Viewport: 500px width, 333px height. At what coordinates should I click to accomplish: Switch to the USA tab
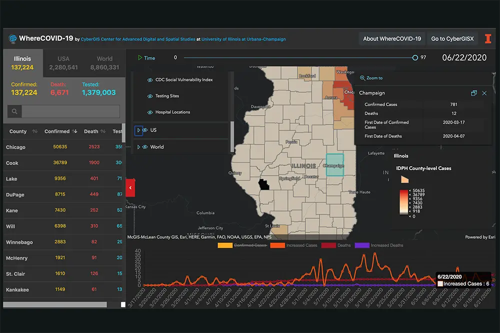63,63
